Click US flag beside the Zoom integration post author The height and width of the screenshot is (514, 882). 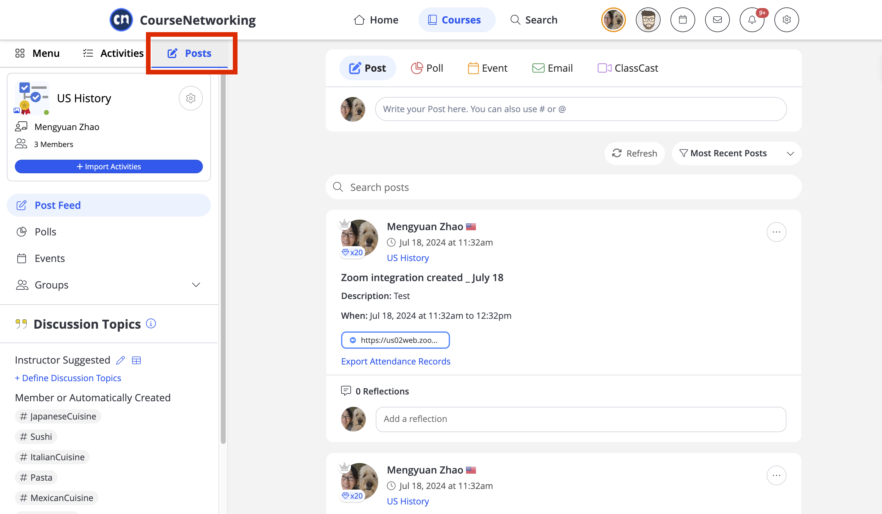pos(471,227)
